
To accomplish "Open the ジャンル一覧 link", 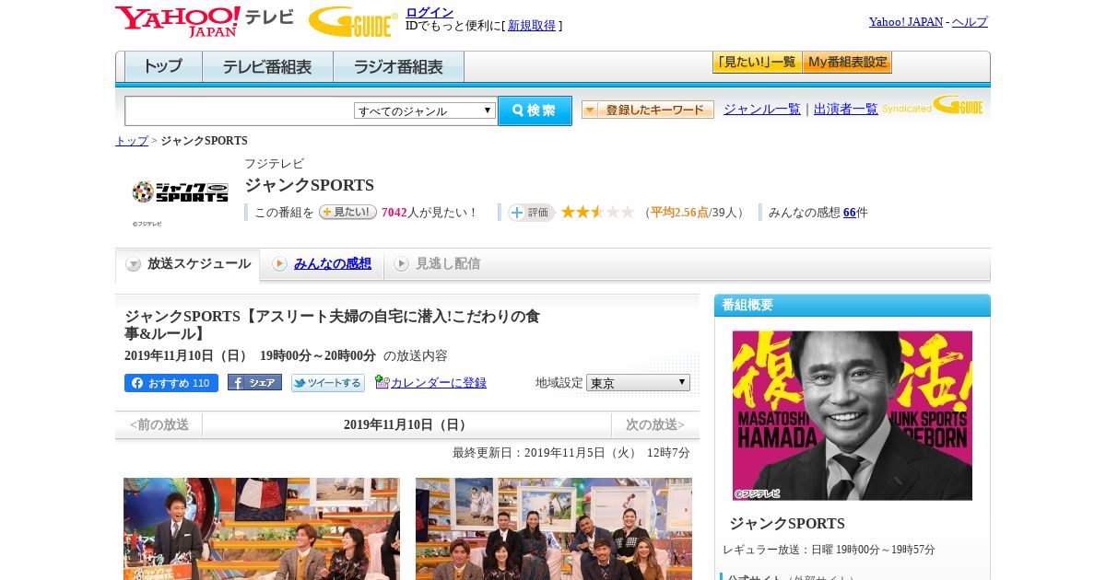I will 762,109.
